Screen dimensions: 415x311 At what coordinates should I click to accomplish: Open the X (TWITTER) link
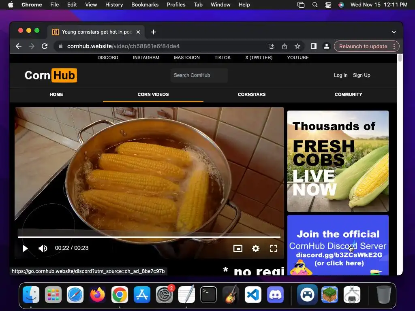[259, 58]
